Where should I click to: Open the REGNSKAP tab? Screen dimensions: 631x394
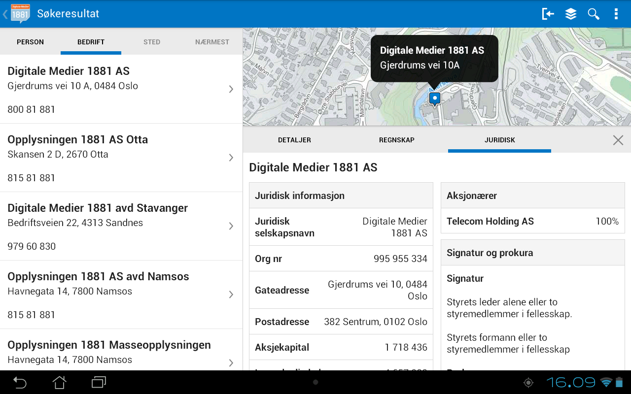pos(397,140)
